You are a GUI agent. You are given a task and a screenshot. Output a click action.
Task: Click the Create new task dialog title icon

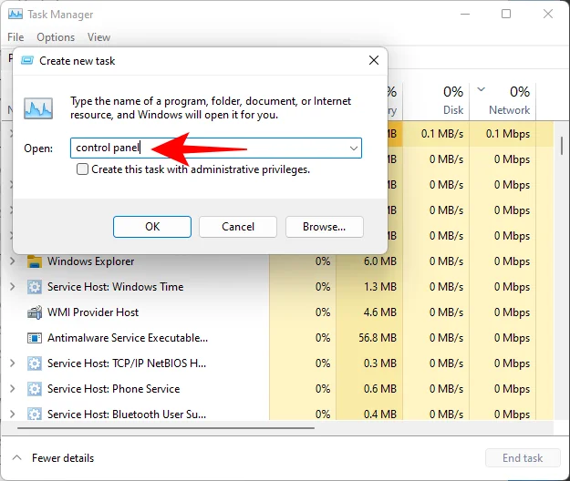27,60
